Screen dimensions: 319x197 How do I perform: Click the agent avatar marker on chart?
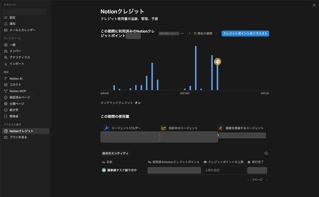[218, 62]
